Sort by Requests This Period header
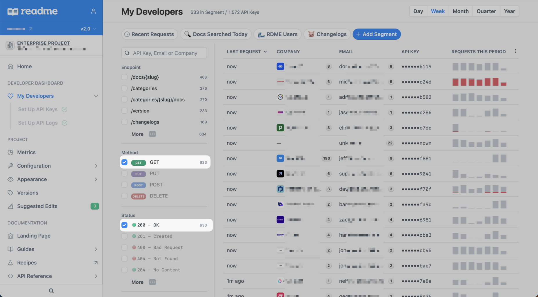 pos(478,52)
